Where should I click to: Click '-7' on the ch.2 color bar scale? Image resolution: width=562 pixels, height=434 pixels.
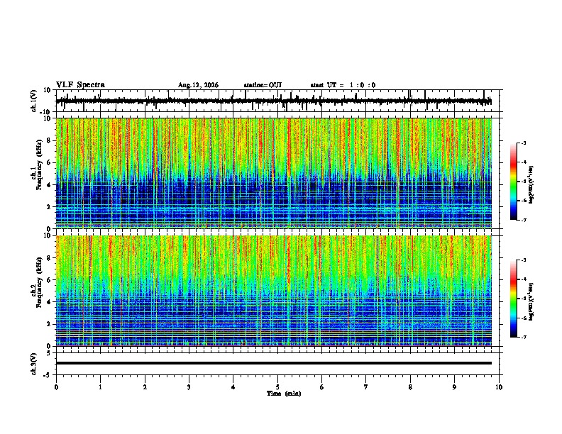tap(524, 338)
